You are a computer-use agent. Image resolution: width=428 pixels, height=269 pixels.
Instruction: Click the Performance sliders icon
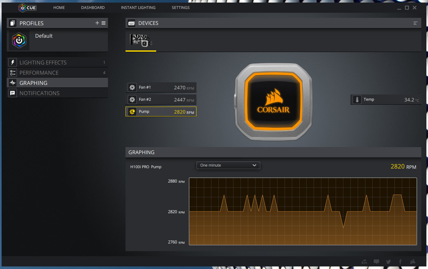(x=13, y=73)
